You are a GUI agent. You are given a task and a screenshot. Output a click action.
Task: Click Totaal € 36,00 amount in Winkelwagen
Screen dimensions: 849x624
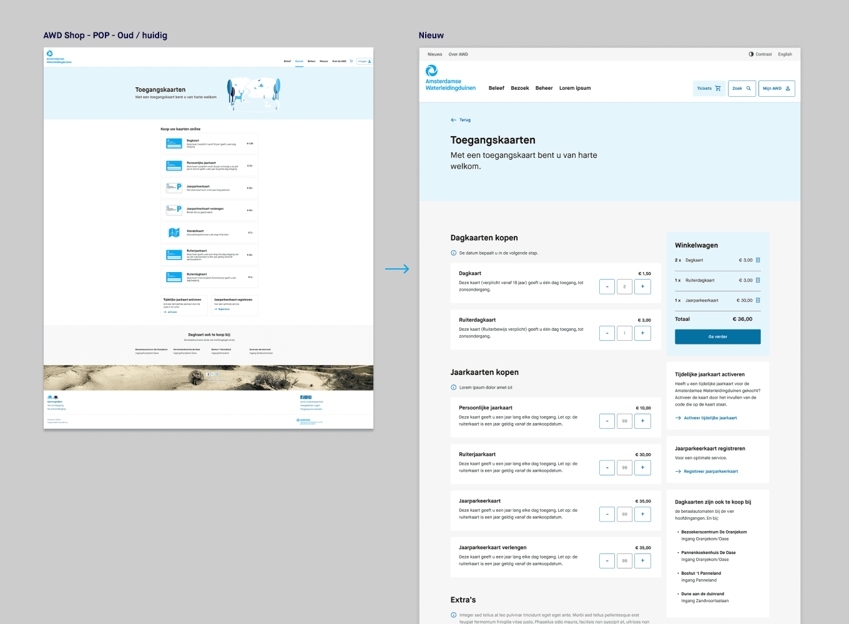742,319
